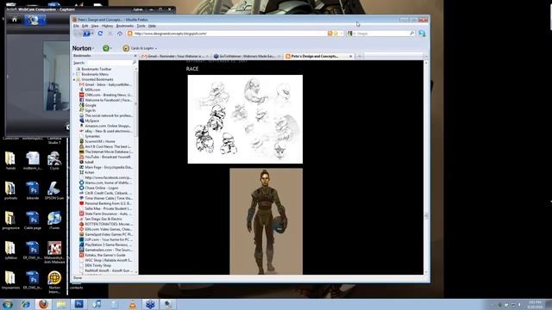552x310 pixels.
Task: Click the Google search input box
Action: click(382, 34)
